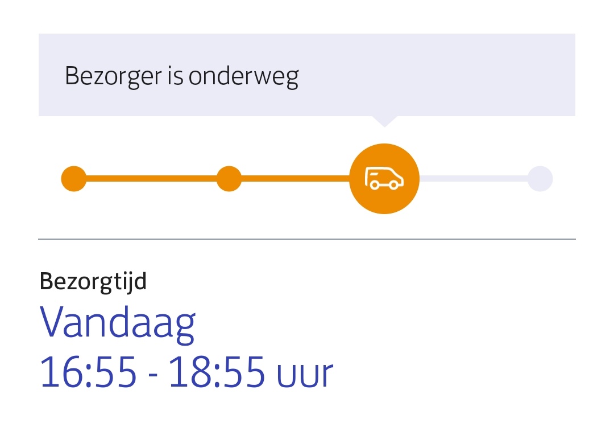Click the '18:55' end time
This screenshot has width=614, height=439.
pyautogui.click(x=217, y=372)
